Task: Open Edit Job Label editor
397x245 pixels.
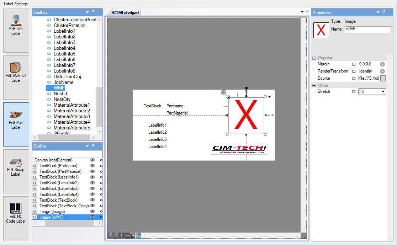Action: (x=16, y=30)
